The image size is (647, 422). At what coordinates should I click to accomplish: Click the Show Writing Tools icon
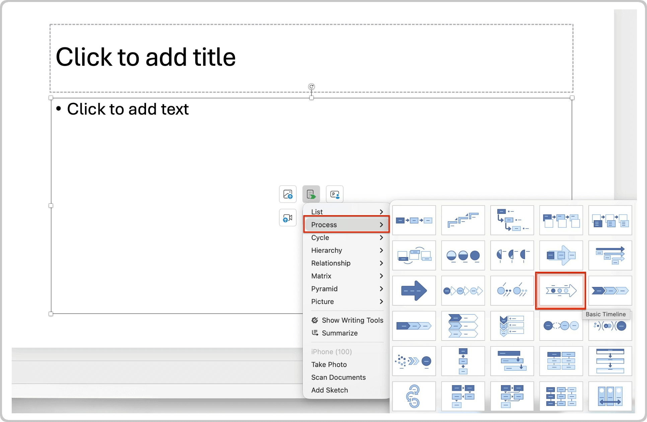pyautogui.click(x=315, y=320)
